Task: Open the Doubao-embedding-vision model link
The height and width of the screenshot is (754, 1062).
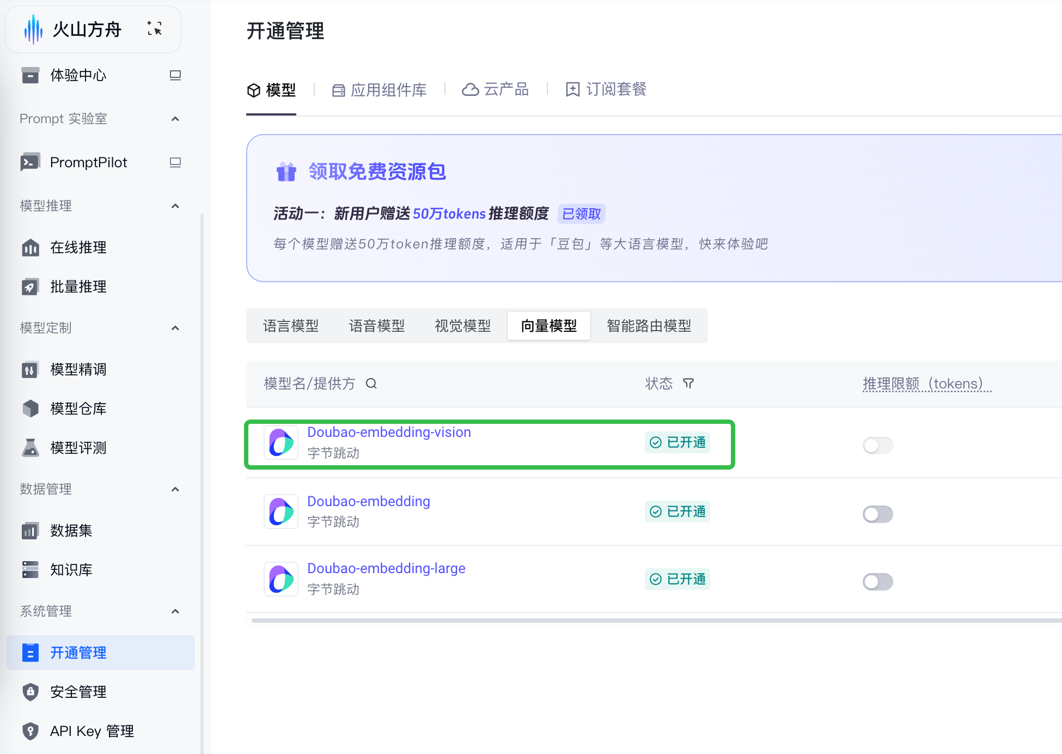Action: (389, 432)
